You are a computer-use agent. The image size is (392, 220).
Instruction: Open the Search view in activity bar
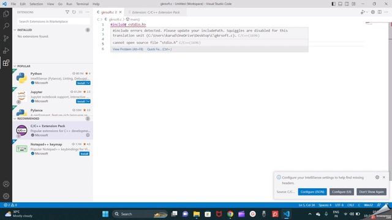pyautogui.click(x=6, y=26)
